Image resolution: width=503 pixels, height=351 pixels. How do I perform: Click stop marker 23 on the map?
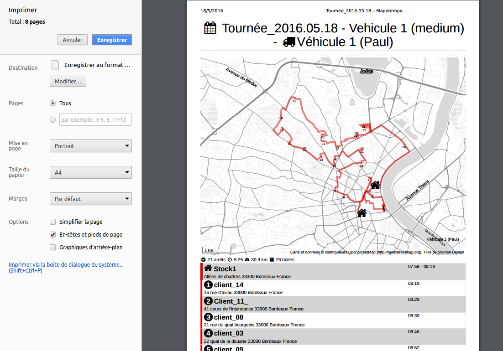(x=356, y=135)
